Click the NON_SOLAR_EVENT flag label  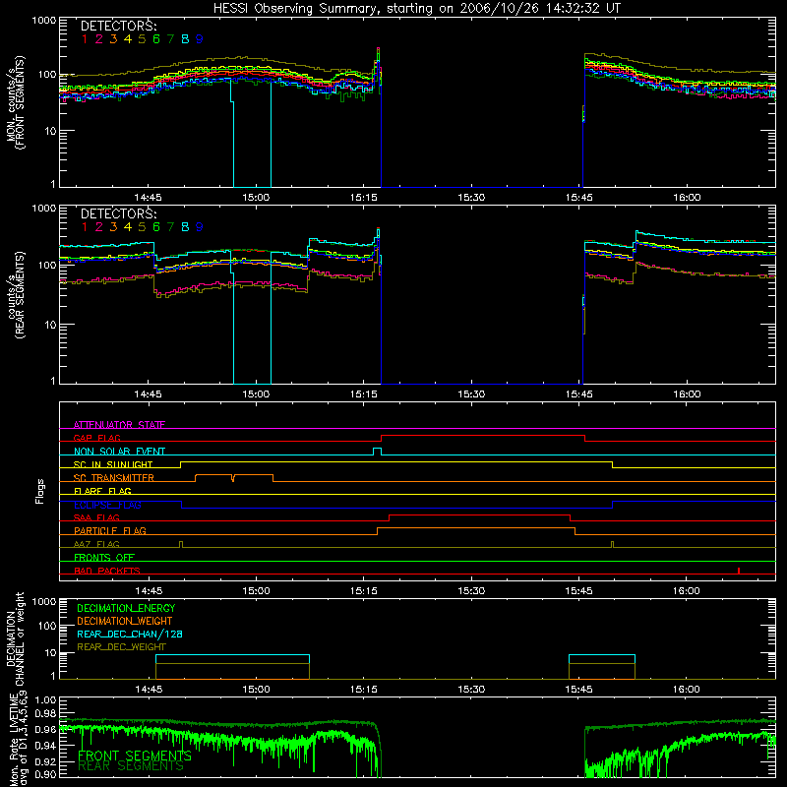pyautogui.click(x=119, y=452)
